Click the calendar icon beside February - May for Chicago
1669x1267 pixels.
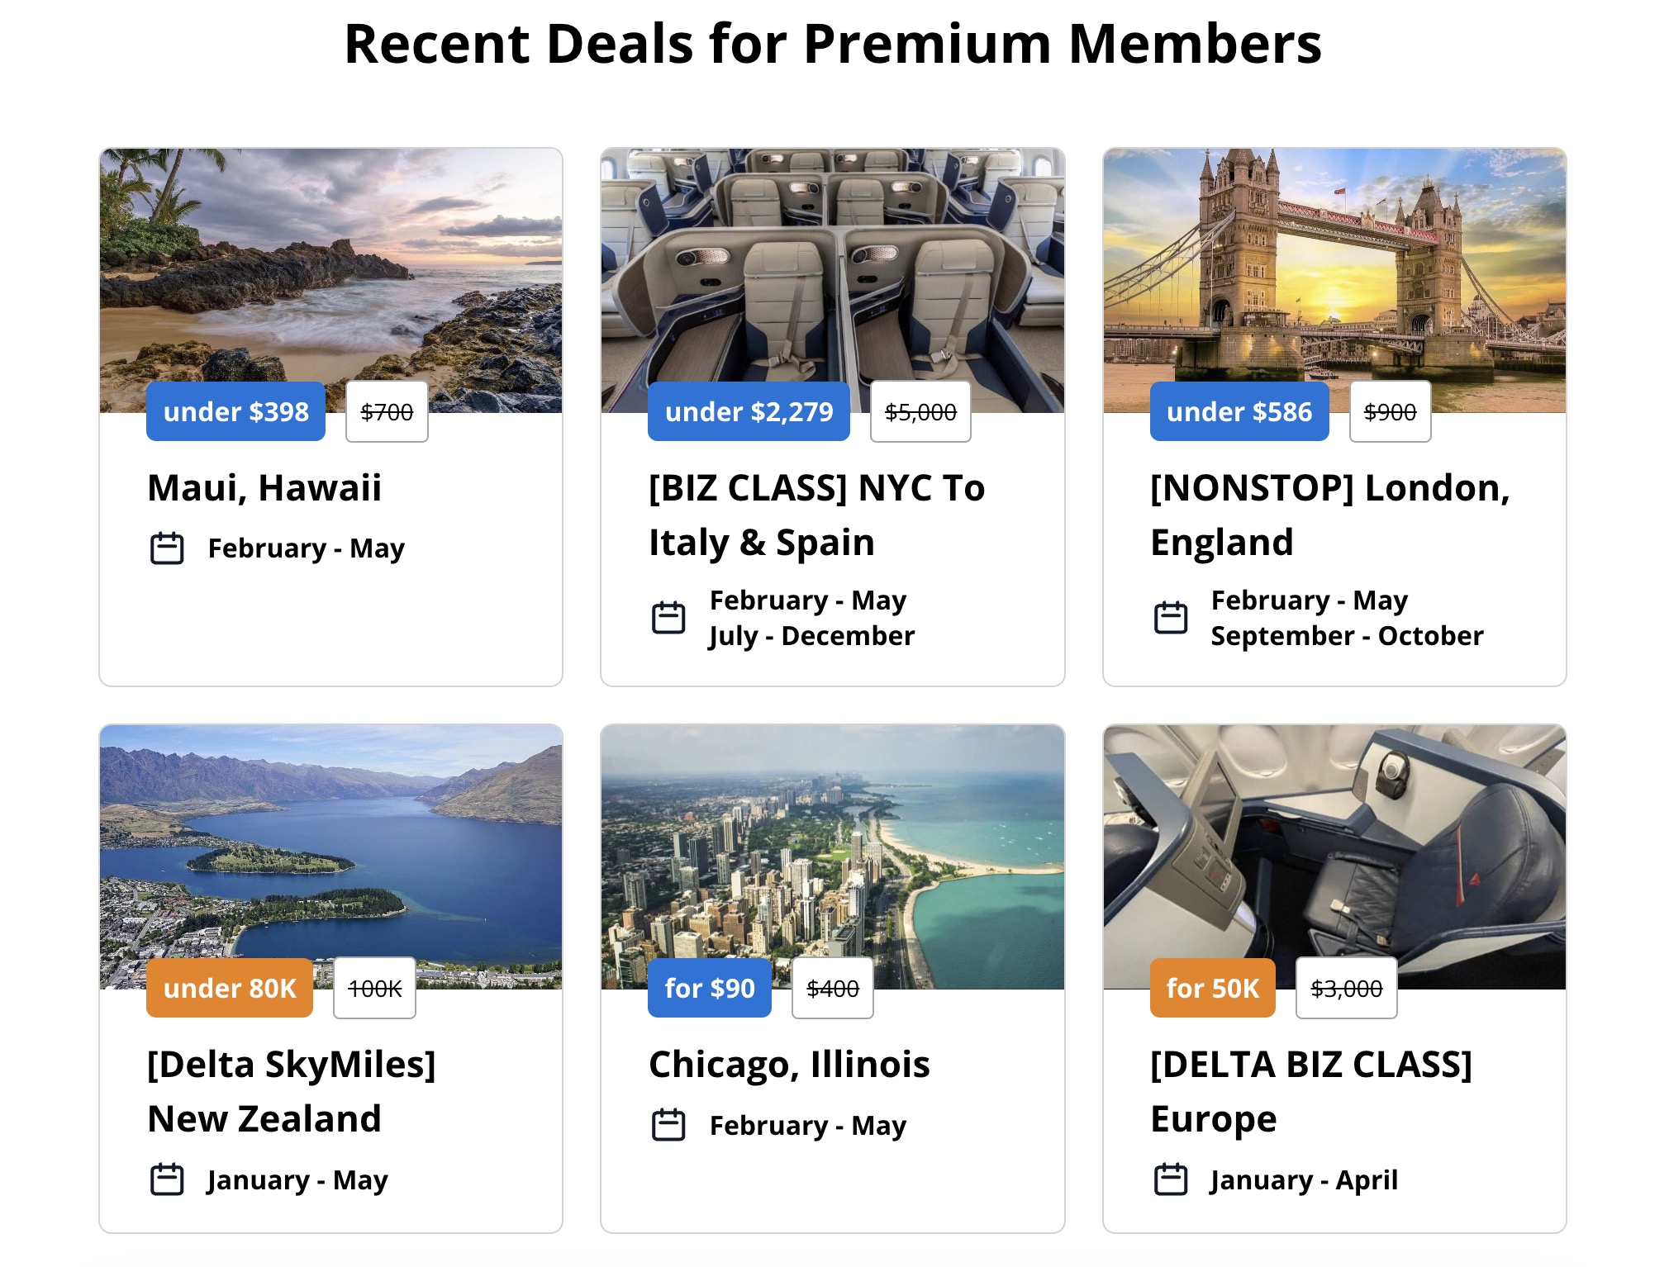[670, 1124]
